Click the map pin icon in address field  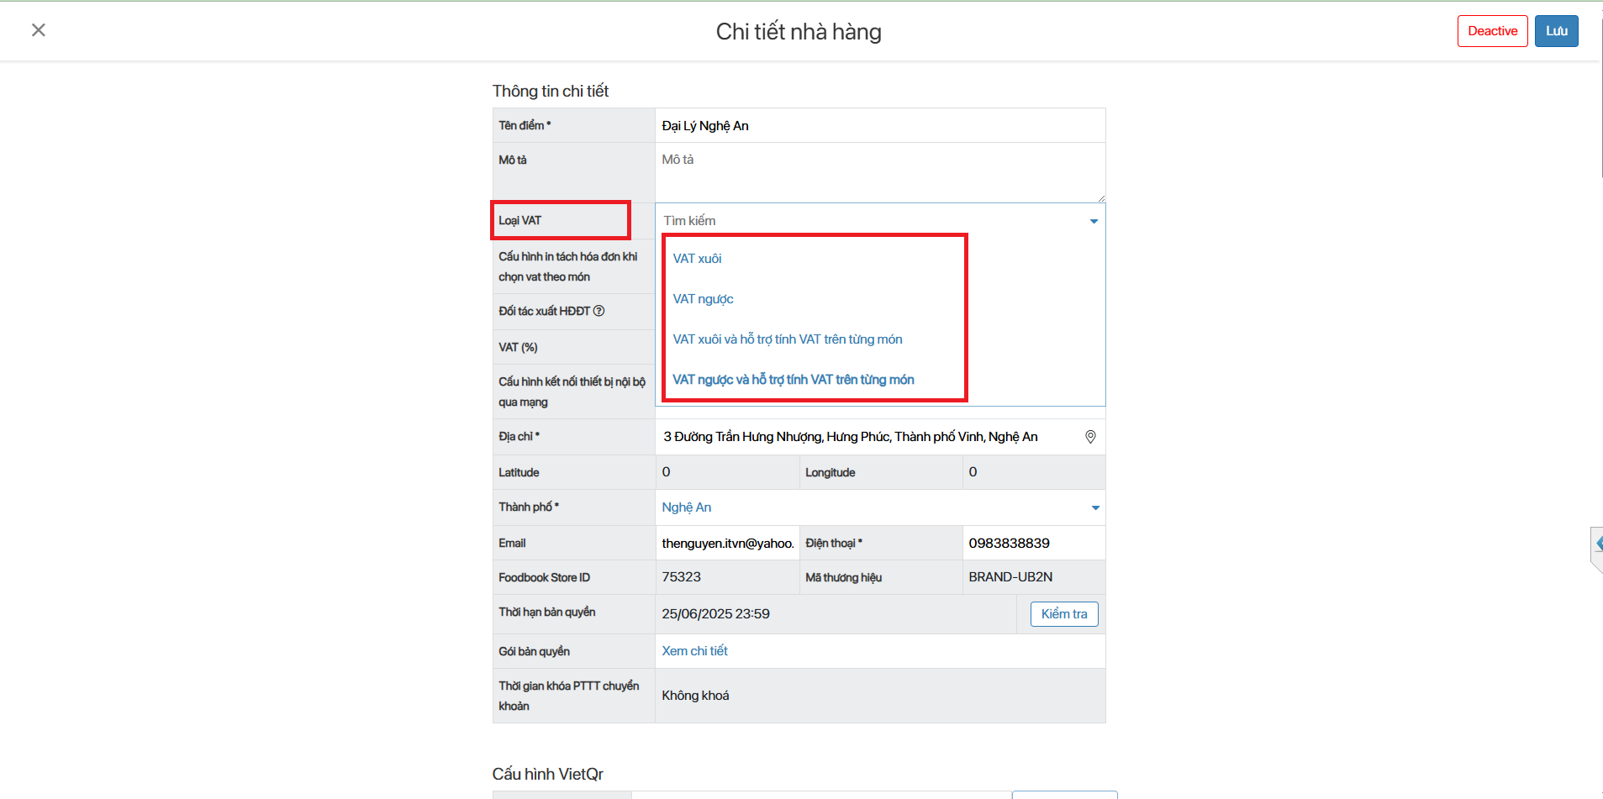point(1090,437)
